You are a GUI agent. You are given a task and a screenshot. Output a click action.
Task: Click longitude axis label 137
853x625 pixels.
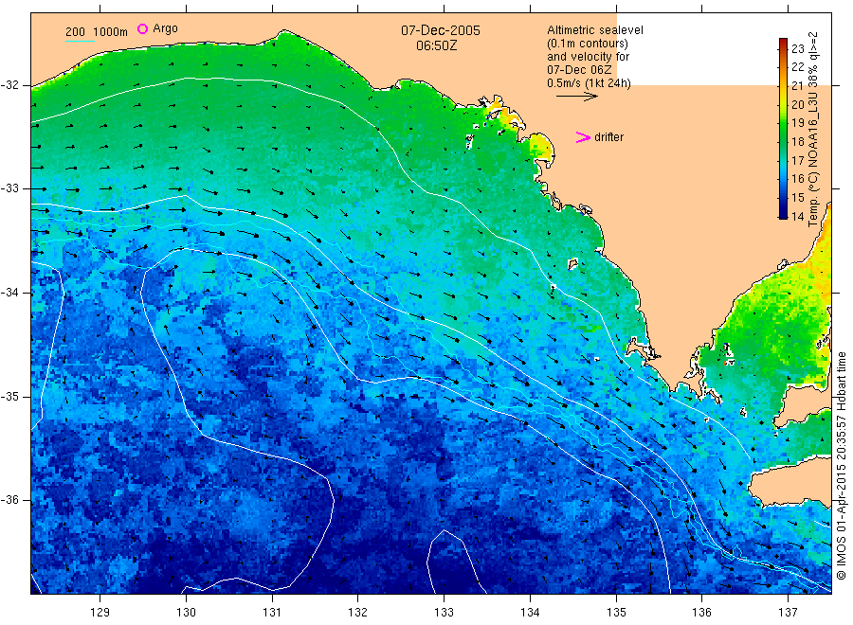tap(788, 613)
